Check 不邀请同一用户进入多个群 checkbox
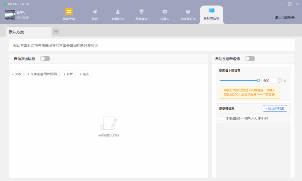 (x=221, y=119)
